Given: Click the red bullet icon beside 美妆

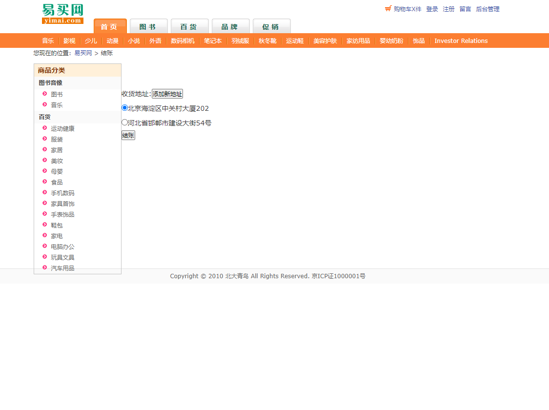Looking at the screenshot, I should [x=44, y=161].
